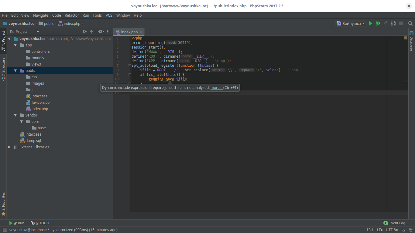Open the VCS menu
The height and width of the screenshot is (233, 415).
(x=109, y=15)
